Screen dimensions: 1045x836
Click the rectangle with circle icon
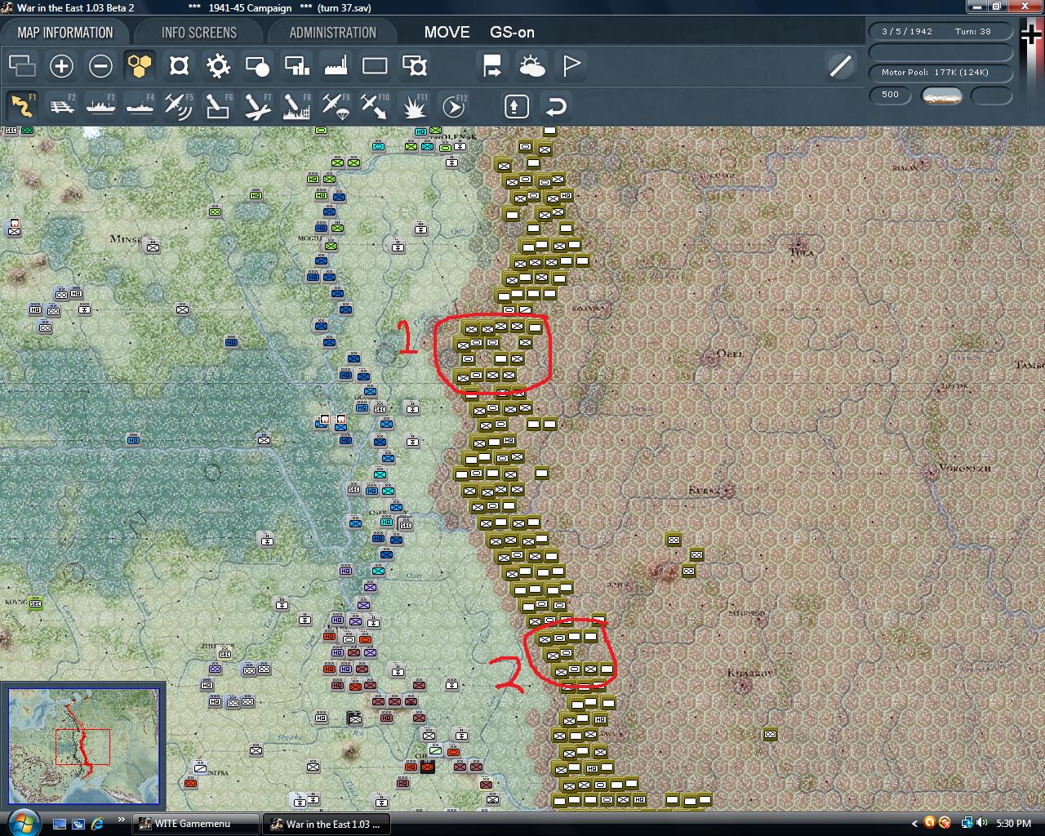tap(257, 65)
